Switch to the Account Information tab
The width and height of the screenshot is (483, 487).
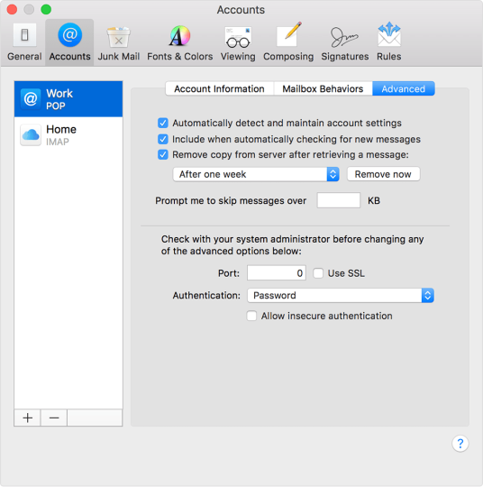pos(219,88)
